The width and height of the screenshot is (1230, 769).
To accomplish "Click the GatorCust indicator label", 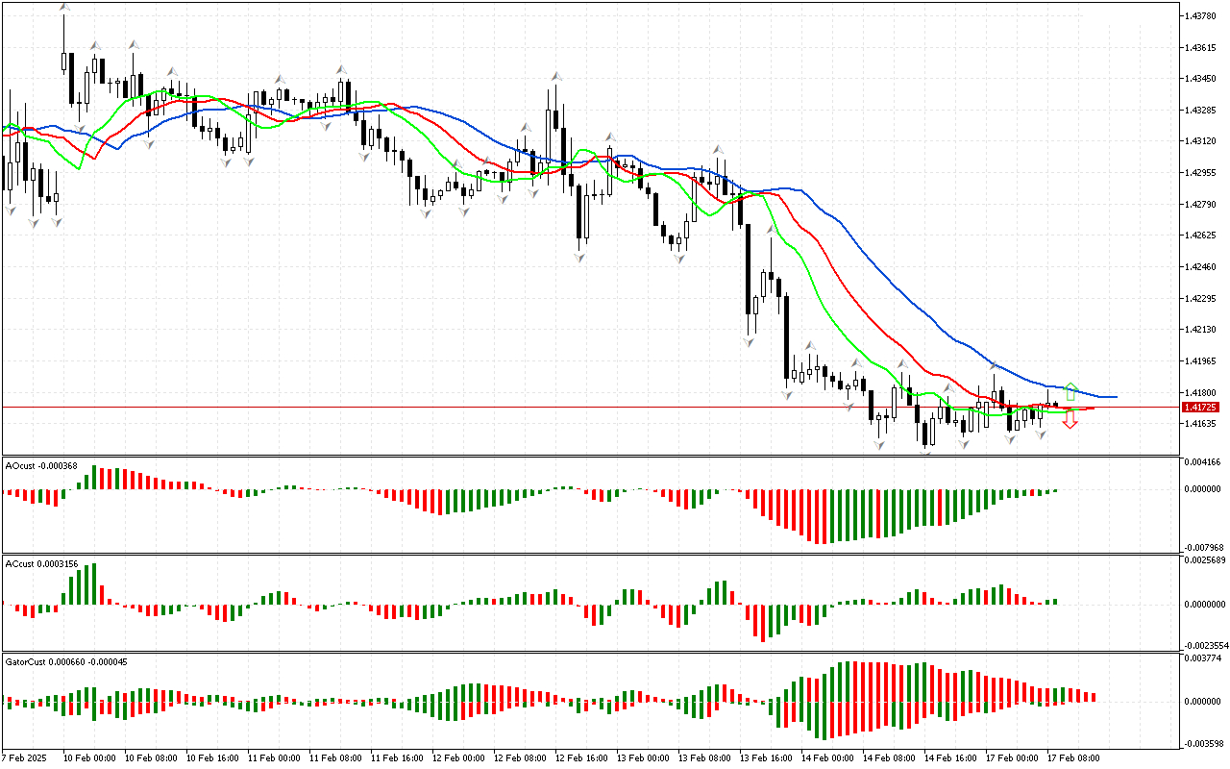I will click(x=66, y=661).
